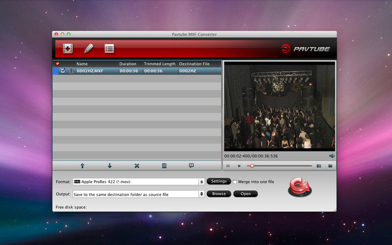Open the Format dropdown arrows
This screenshot has height=245, width=392.
tap(201, 182)
